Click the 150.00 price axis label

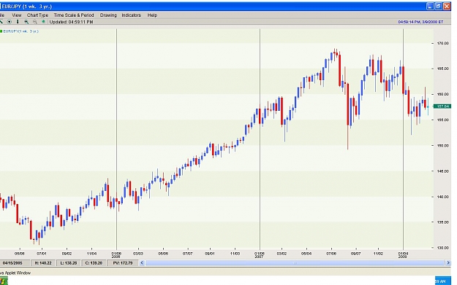pyautogui.click(x=442, y=146)
